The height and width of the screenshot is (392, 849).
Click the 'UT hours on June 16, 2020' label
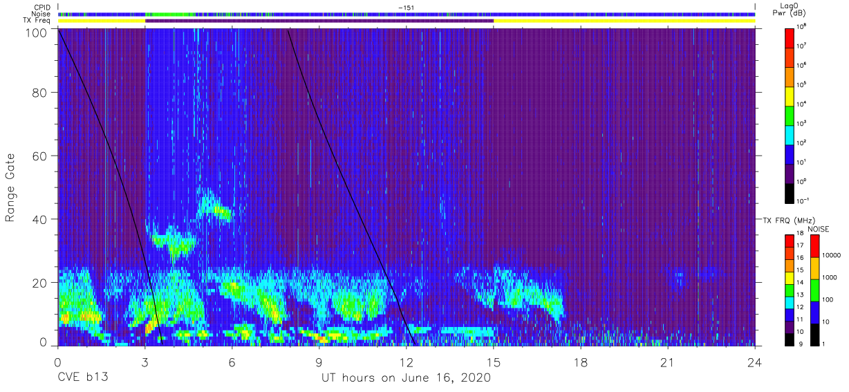pyautogui.click(x=406, y=378)
